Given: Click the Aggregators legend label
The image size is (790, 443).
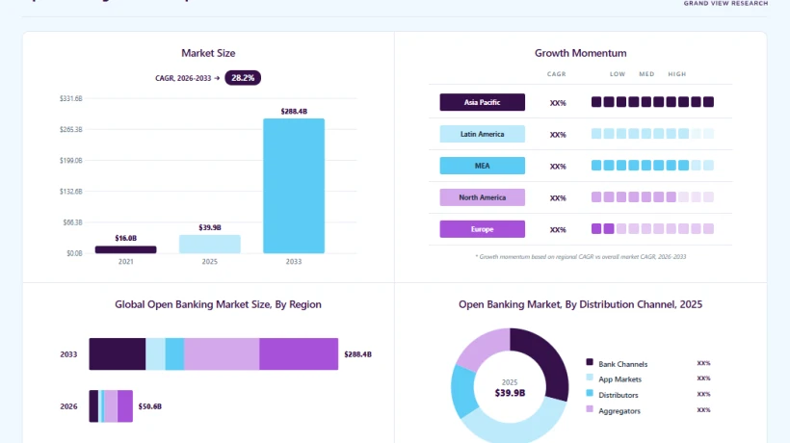Looking at the screenshot, I should (619, 411).
